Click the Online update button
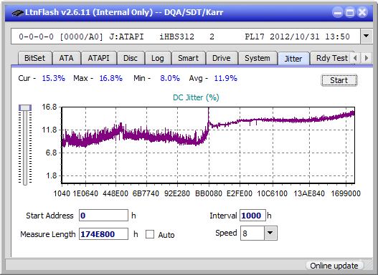Viewport: 378px width, 275px height. (334, 266)
